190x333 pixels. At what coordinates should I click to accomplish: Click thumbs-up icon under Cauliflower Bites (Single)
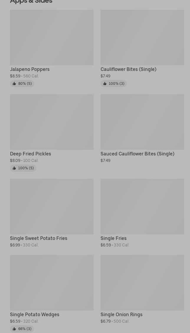105,84
